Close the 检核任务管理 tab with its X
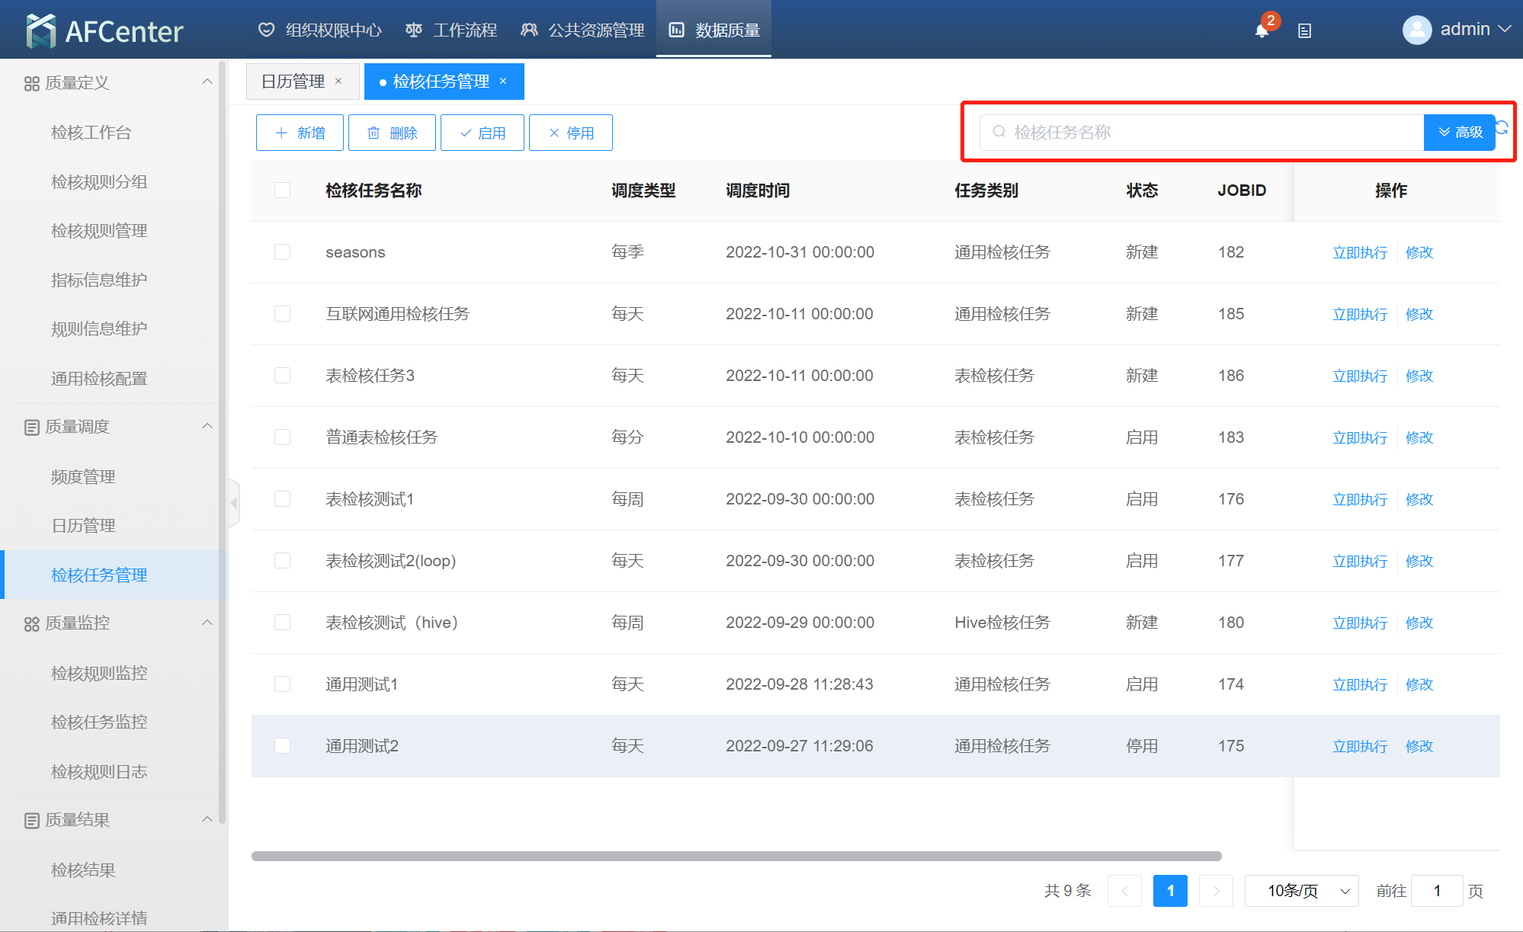The width and height of the screenshot is (1523, 932). (x=503, y=81)
